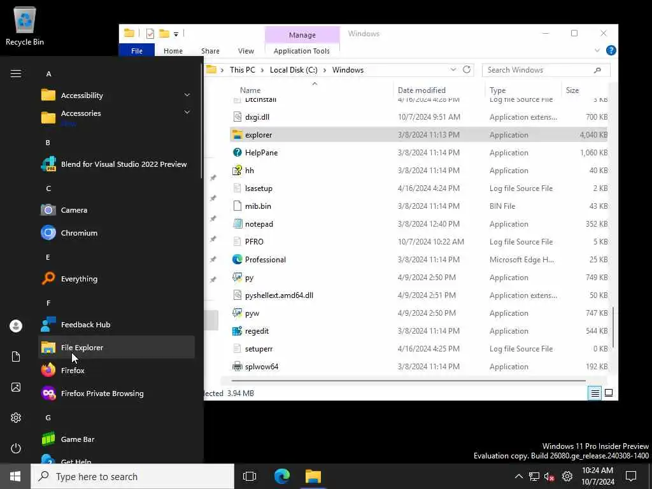This screenshot has height=489, width=652.
Task: Switch to Details view layout
Action: [595, 393]
